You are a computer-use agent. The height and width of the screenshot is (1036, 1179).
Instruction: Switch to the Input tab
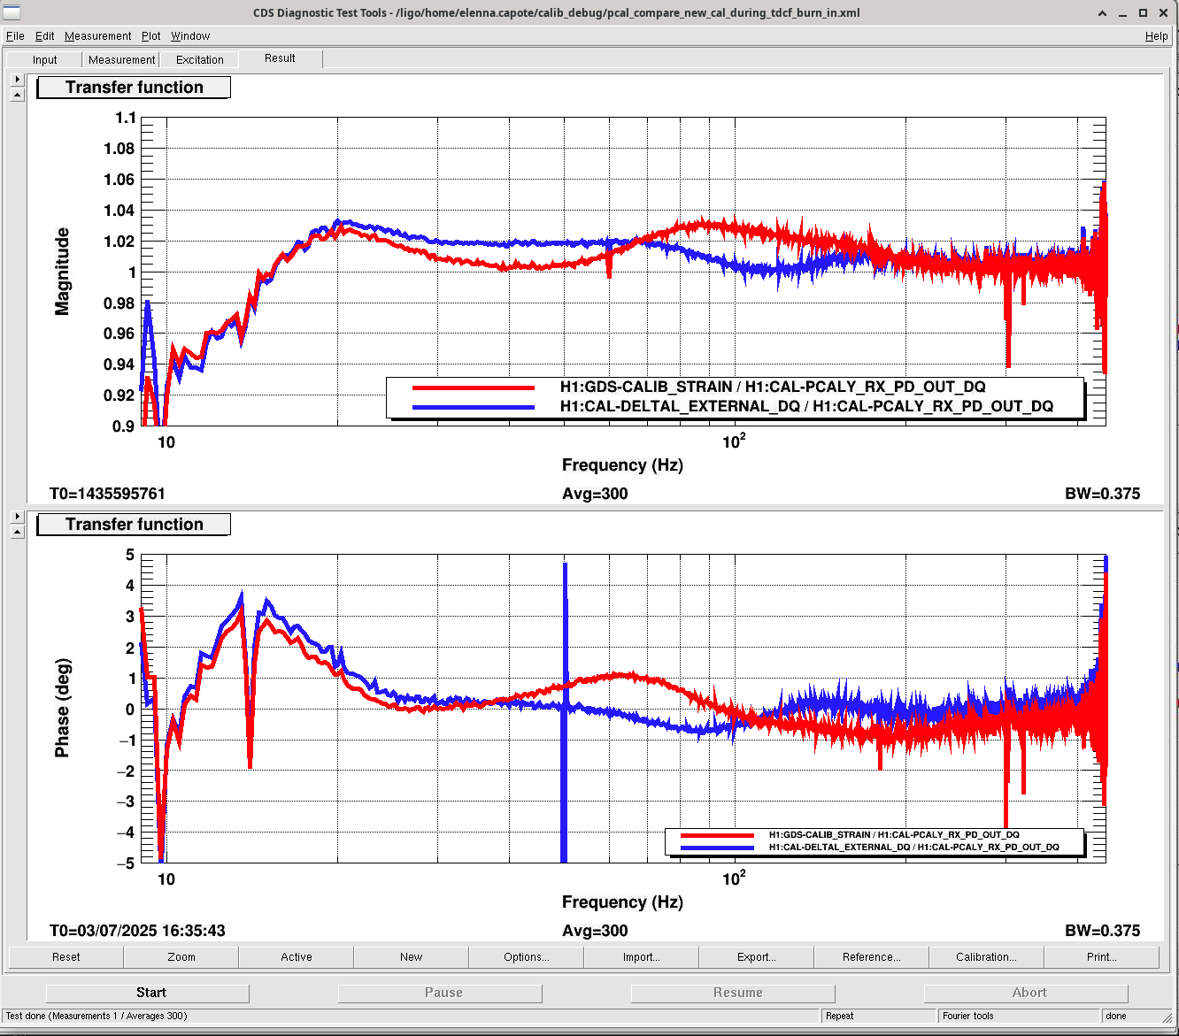[44, 60]
